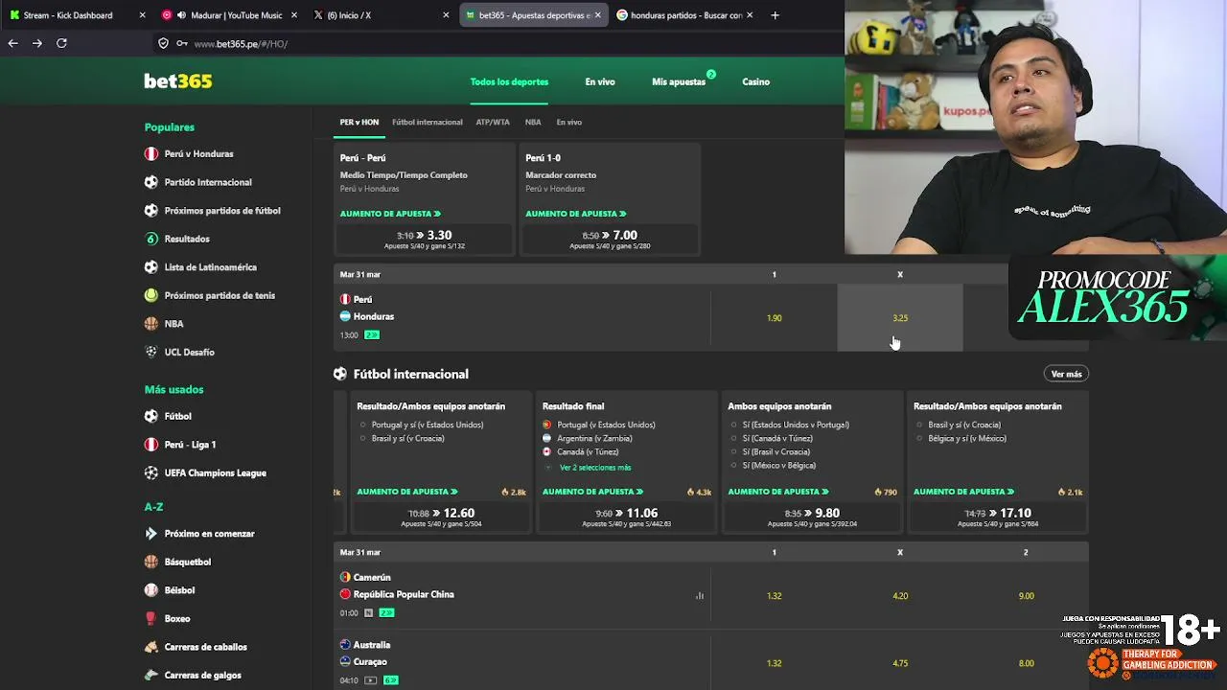Bet on boosted odds 7.00 Perú 1-0
The width and height of the screenshot is (1227, 690).
coord(610,240)
